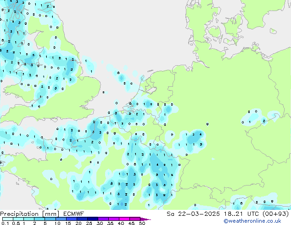Click the legend value '15'
Image resolution: width=291 pixels, height=225 pixels.
(68, 223)
